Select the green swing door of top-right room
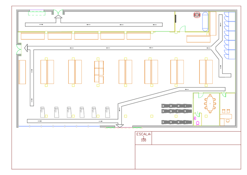Screen dimensions: 247x175 click(x=183, y=29)
